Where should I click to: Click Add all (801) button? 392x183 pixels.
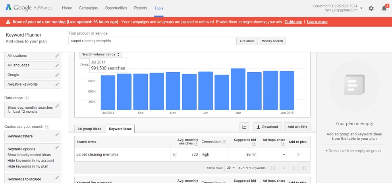pyautogui.click(x=297, y=127)
